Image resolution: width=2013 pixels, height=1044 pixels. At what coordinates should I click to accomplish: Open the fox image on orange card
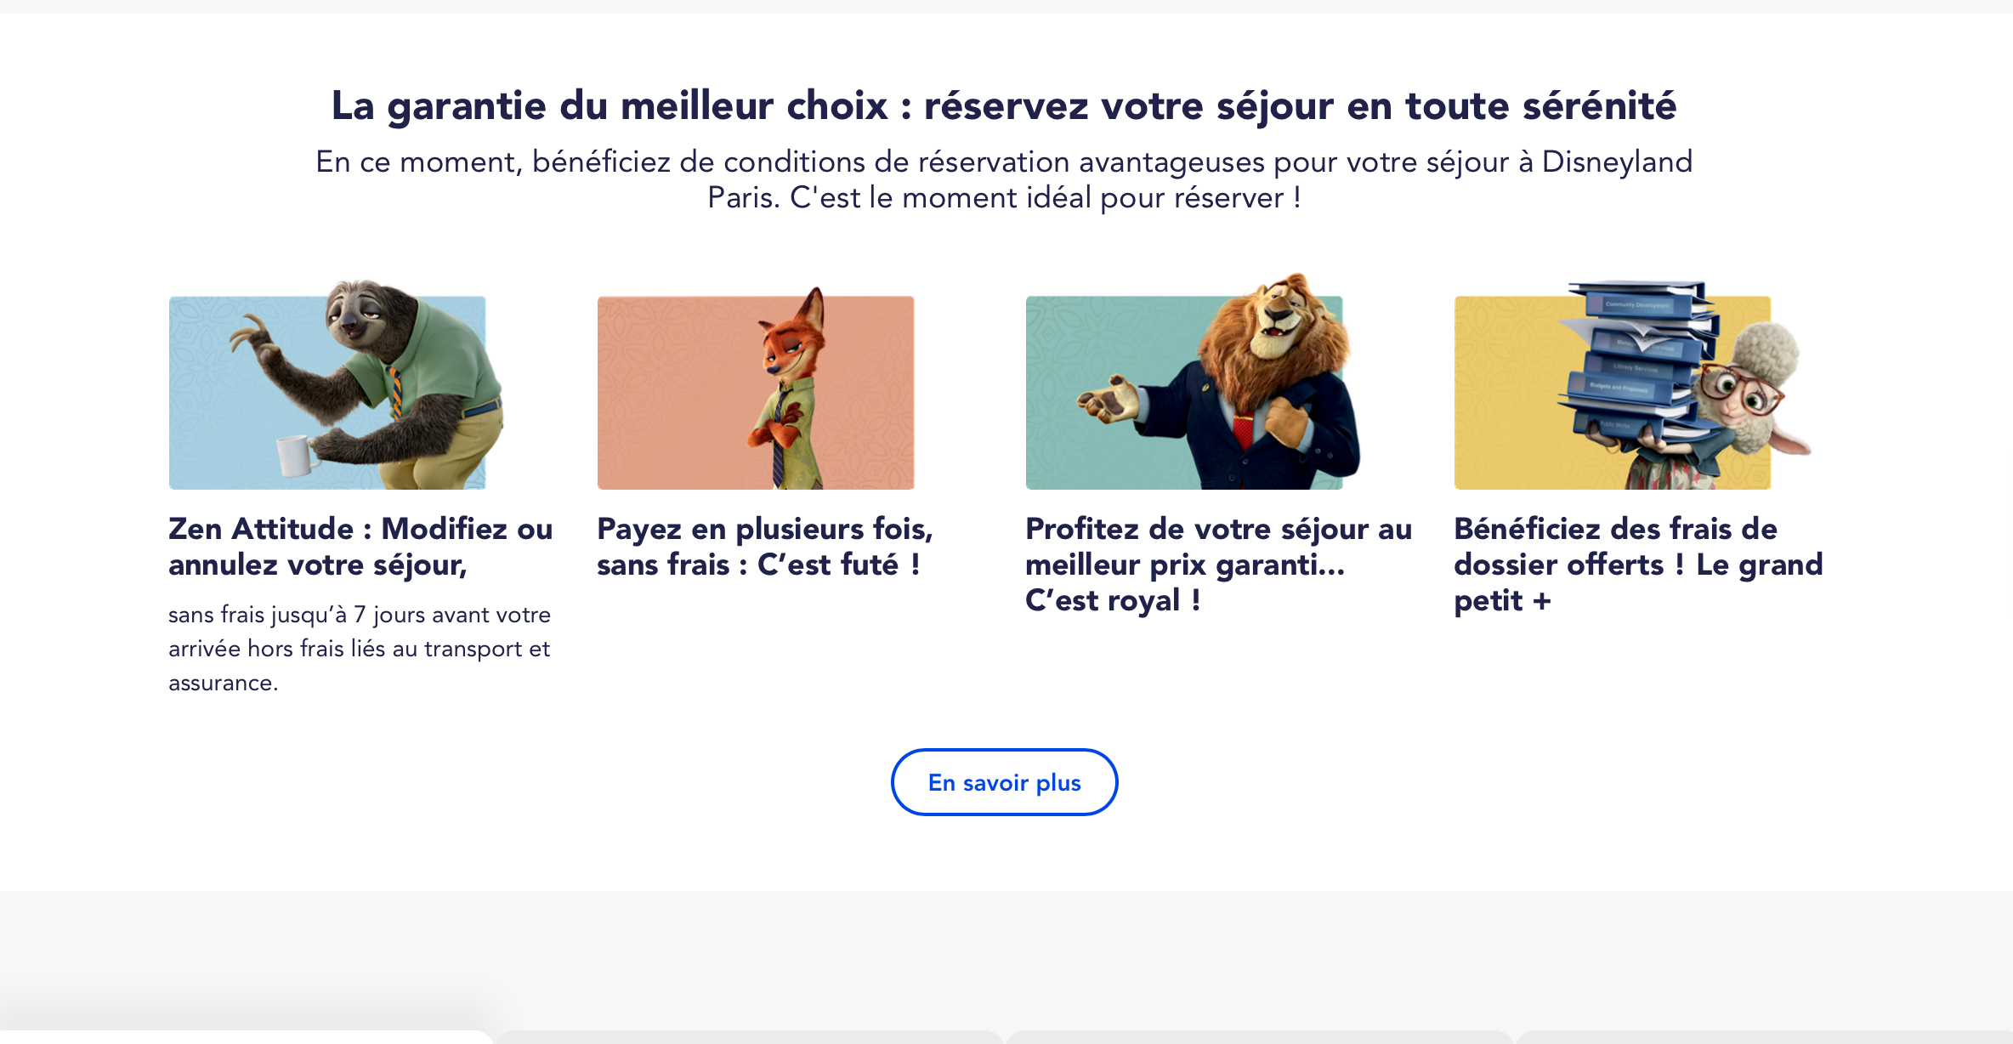[x=756, y=389]
